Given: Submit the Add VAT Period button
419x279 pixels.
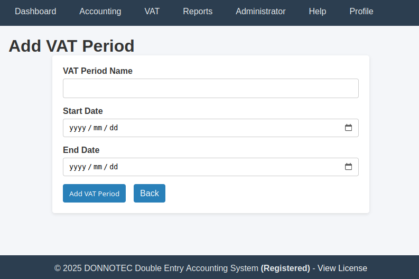Looking at the screenshot, I should click(x=95, y=193).
